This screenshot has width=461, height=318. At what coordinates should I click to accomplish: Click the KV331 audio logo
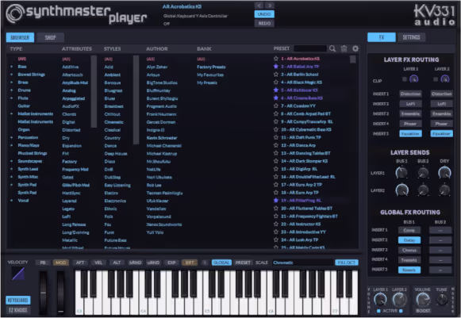[x=435, y=15]
